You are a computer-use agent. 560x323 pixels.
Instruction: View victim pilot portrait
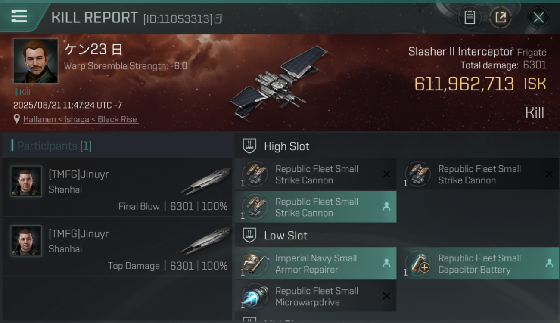tap(35, 61)
